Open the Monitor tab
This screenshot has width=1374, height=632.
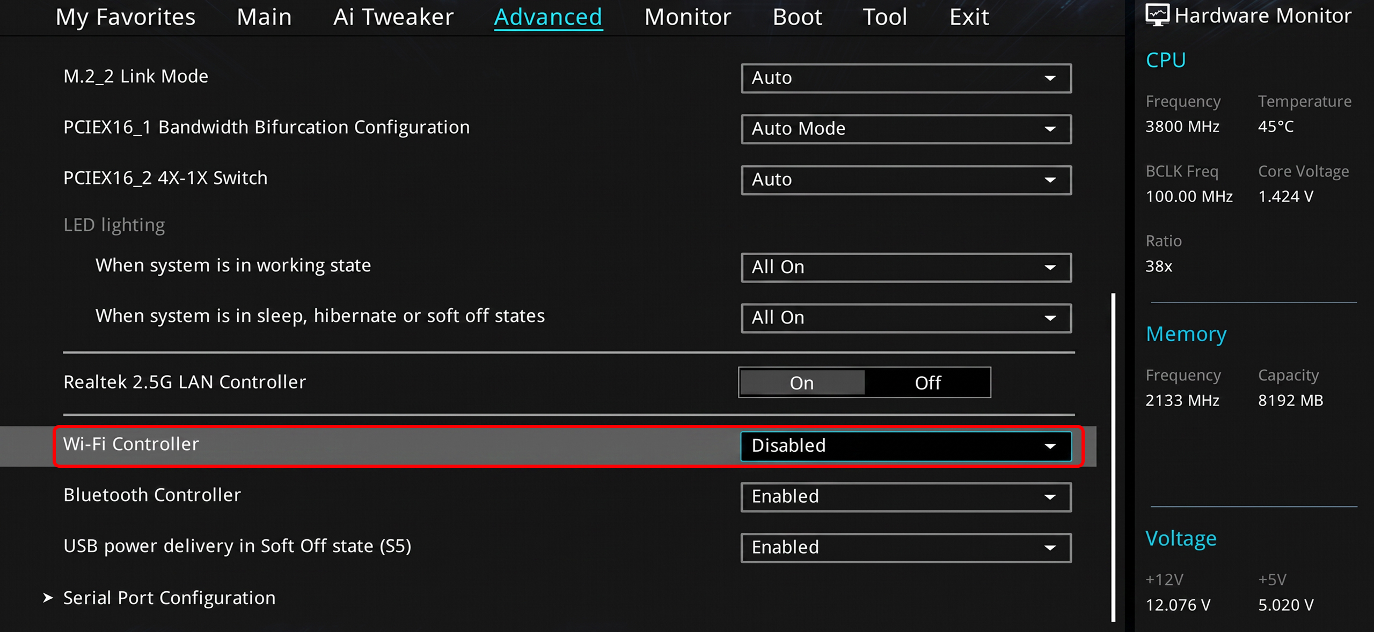click(688, 17)
